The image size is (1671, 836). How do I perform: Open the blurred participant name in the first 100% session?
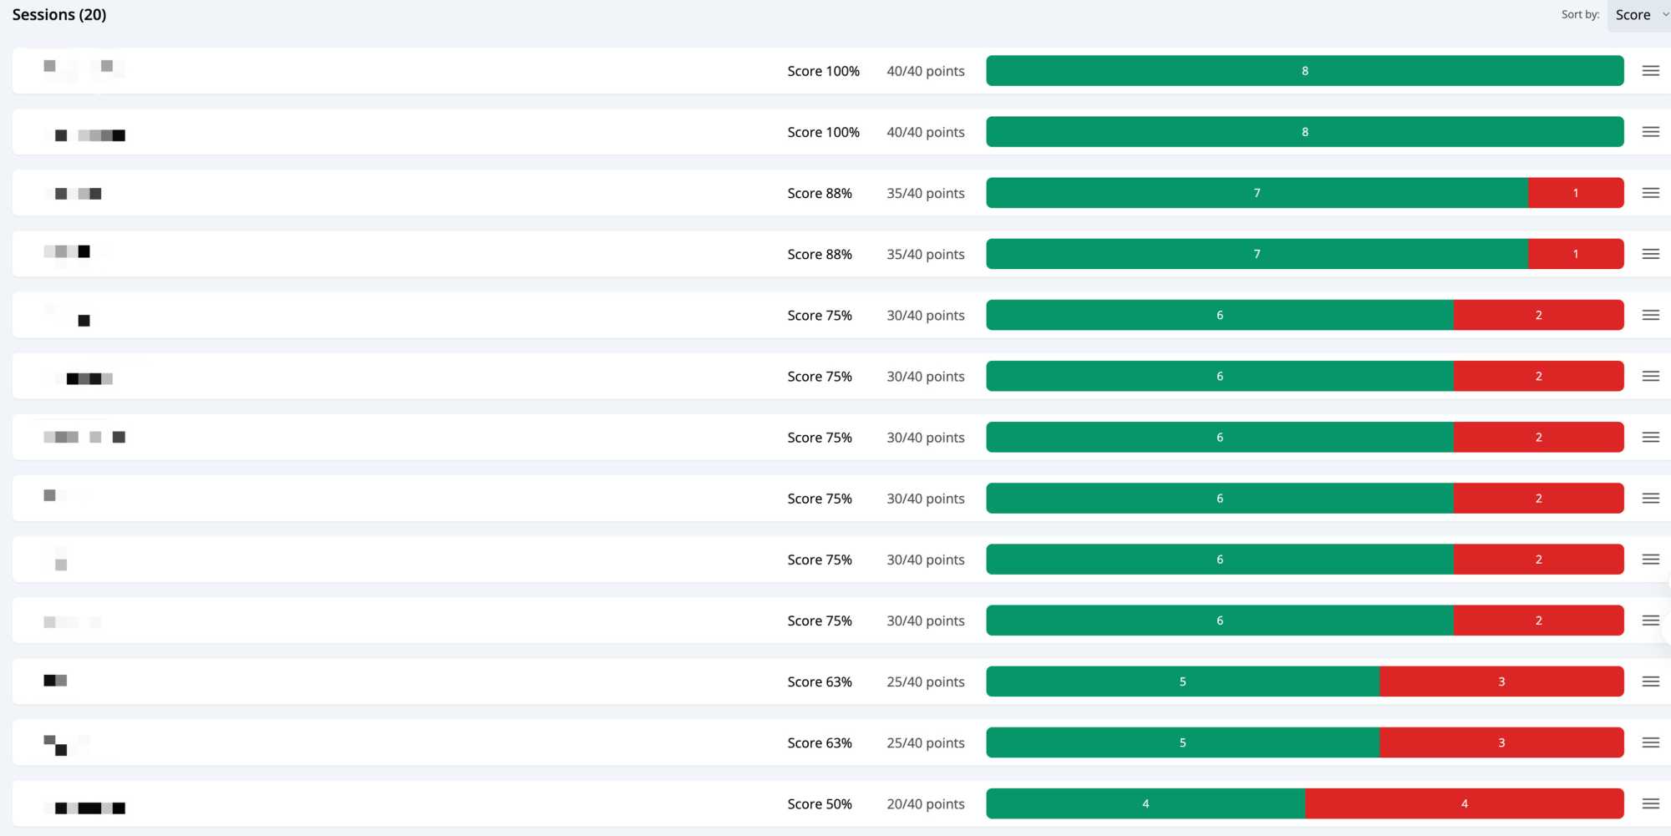(x=84, y=67)
